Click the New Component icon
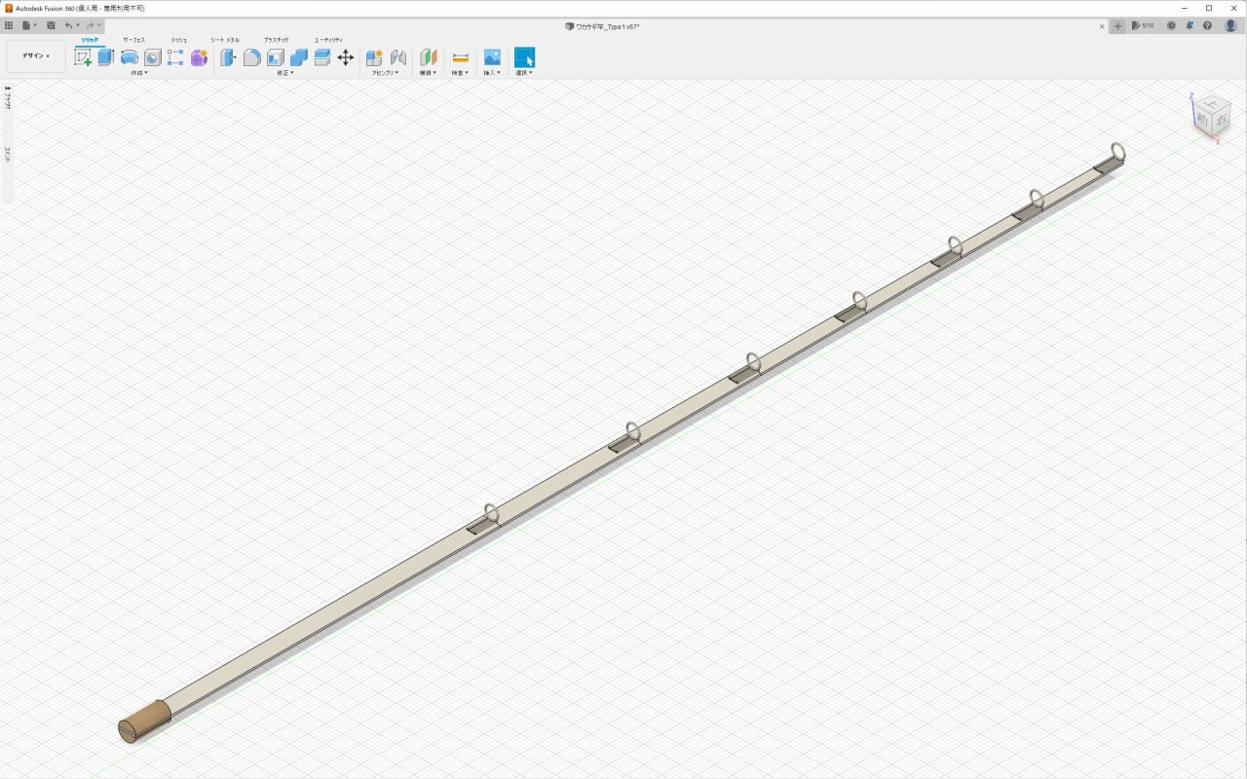Image resolution: width=1247 pixels, height=779 pixels. pos(374,57)
